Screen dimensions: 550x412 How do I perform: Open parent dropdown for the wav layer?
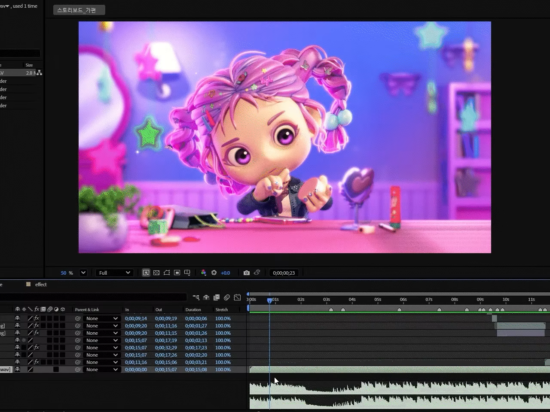point(101,370)
